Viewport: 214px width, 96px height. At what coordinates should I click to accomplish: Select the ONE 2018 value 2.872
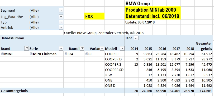(x=188, y=80)
